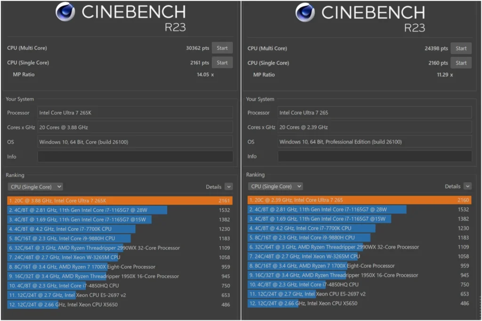This screenshot has height=321, width=482.
Task: Select i7-1165G7 @15W row in right ranking
Action: (x=359, y=219)
